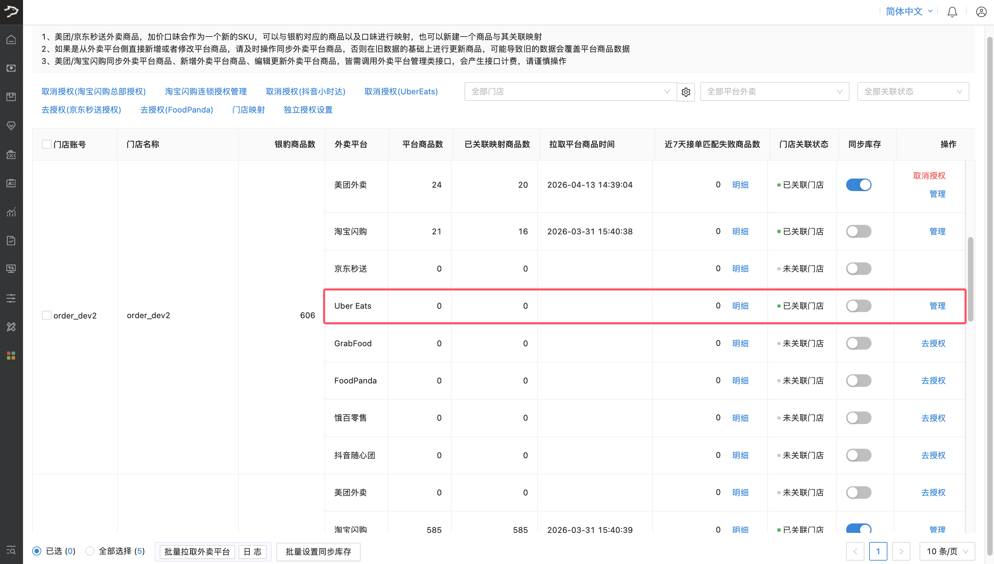994x564 pixels.
Task: Toggle 同步库存 switch for 饿百零售 row
Action: [x=858, y=418]
